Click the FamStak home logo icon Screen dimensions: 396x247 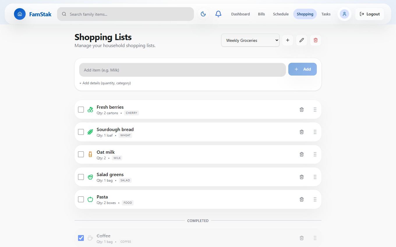[x=20, y=14]
